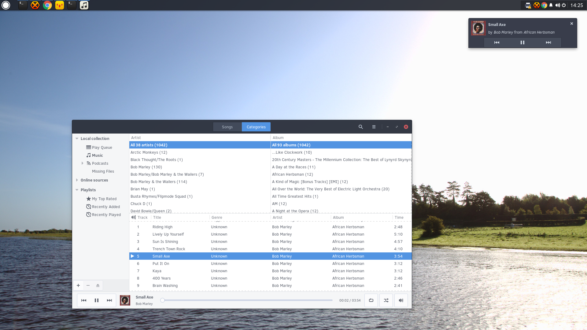Switch to the Categories tab
This screenshot has height=330, width=587.
[x=256, y=127]
